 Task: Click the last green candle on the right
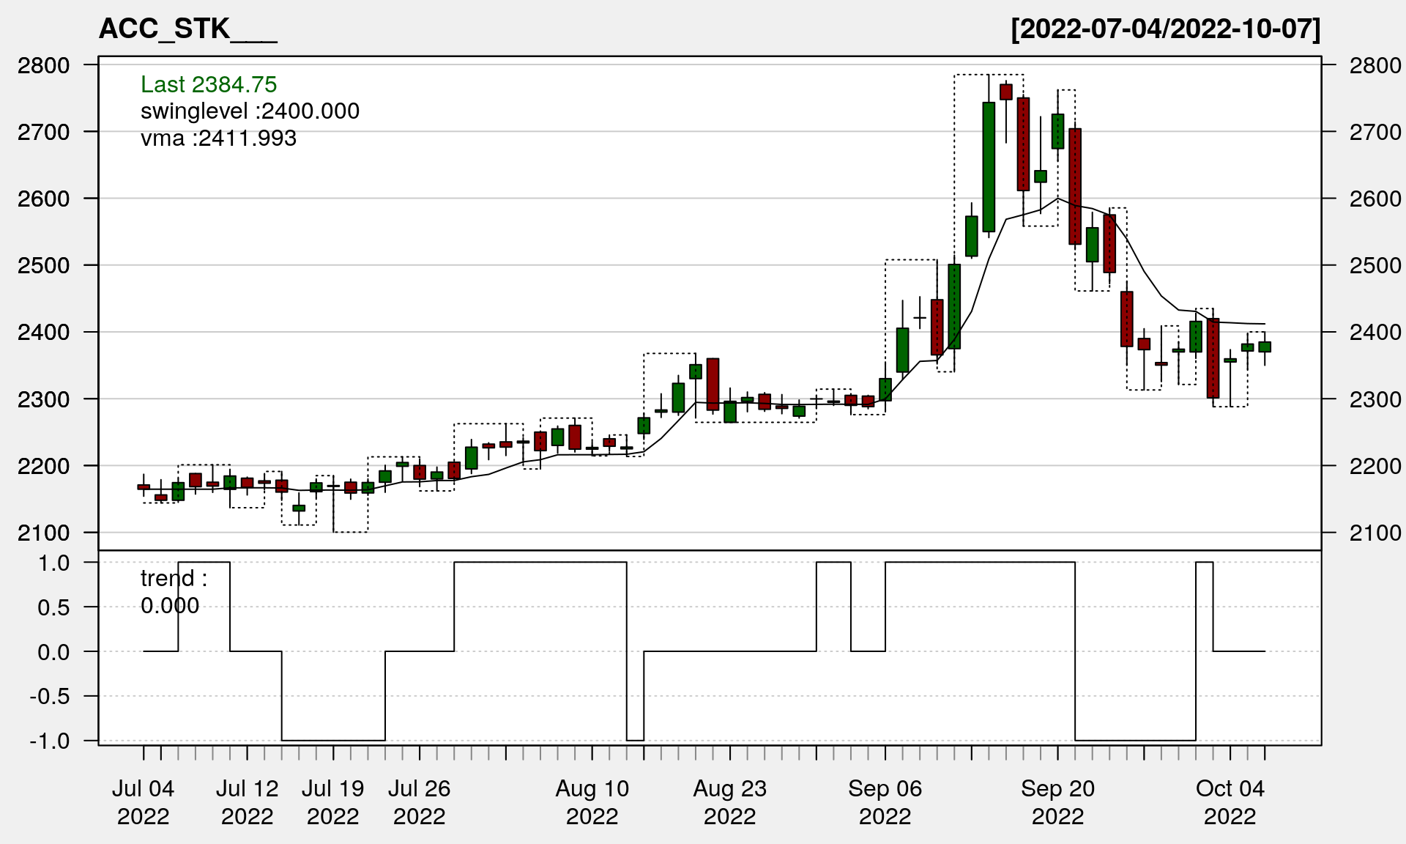click(1265, 347)
